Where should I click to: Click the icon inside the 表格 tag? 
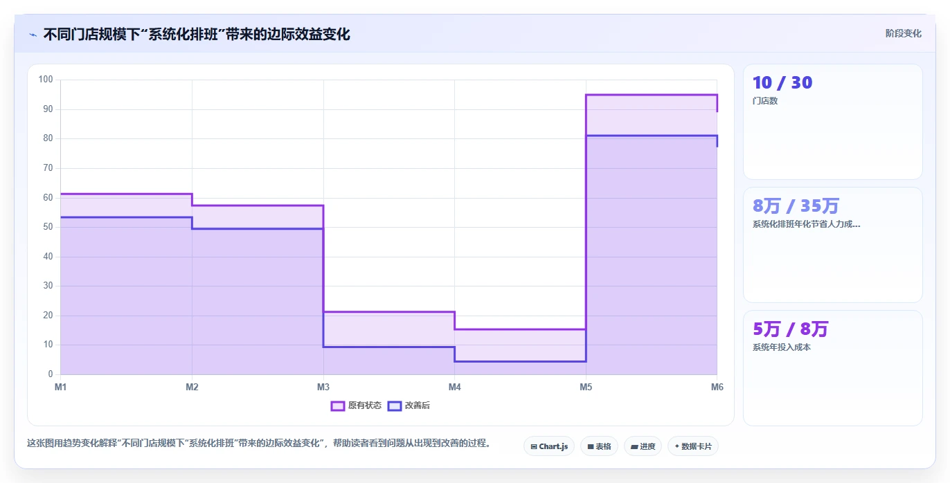(591, 447)
